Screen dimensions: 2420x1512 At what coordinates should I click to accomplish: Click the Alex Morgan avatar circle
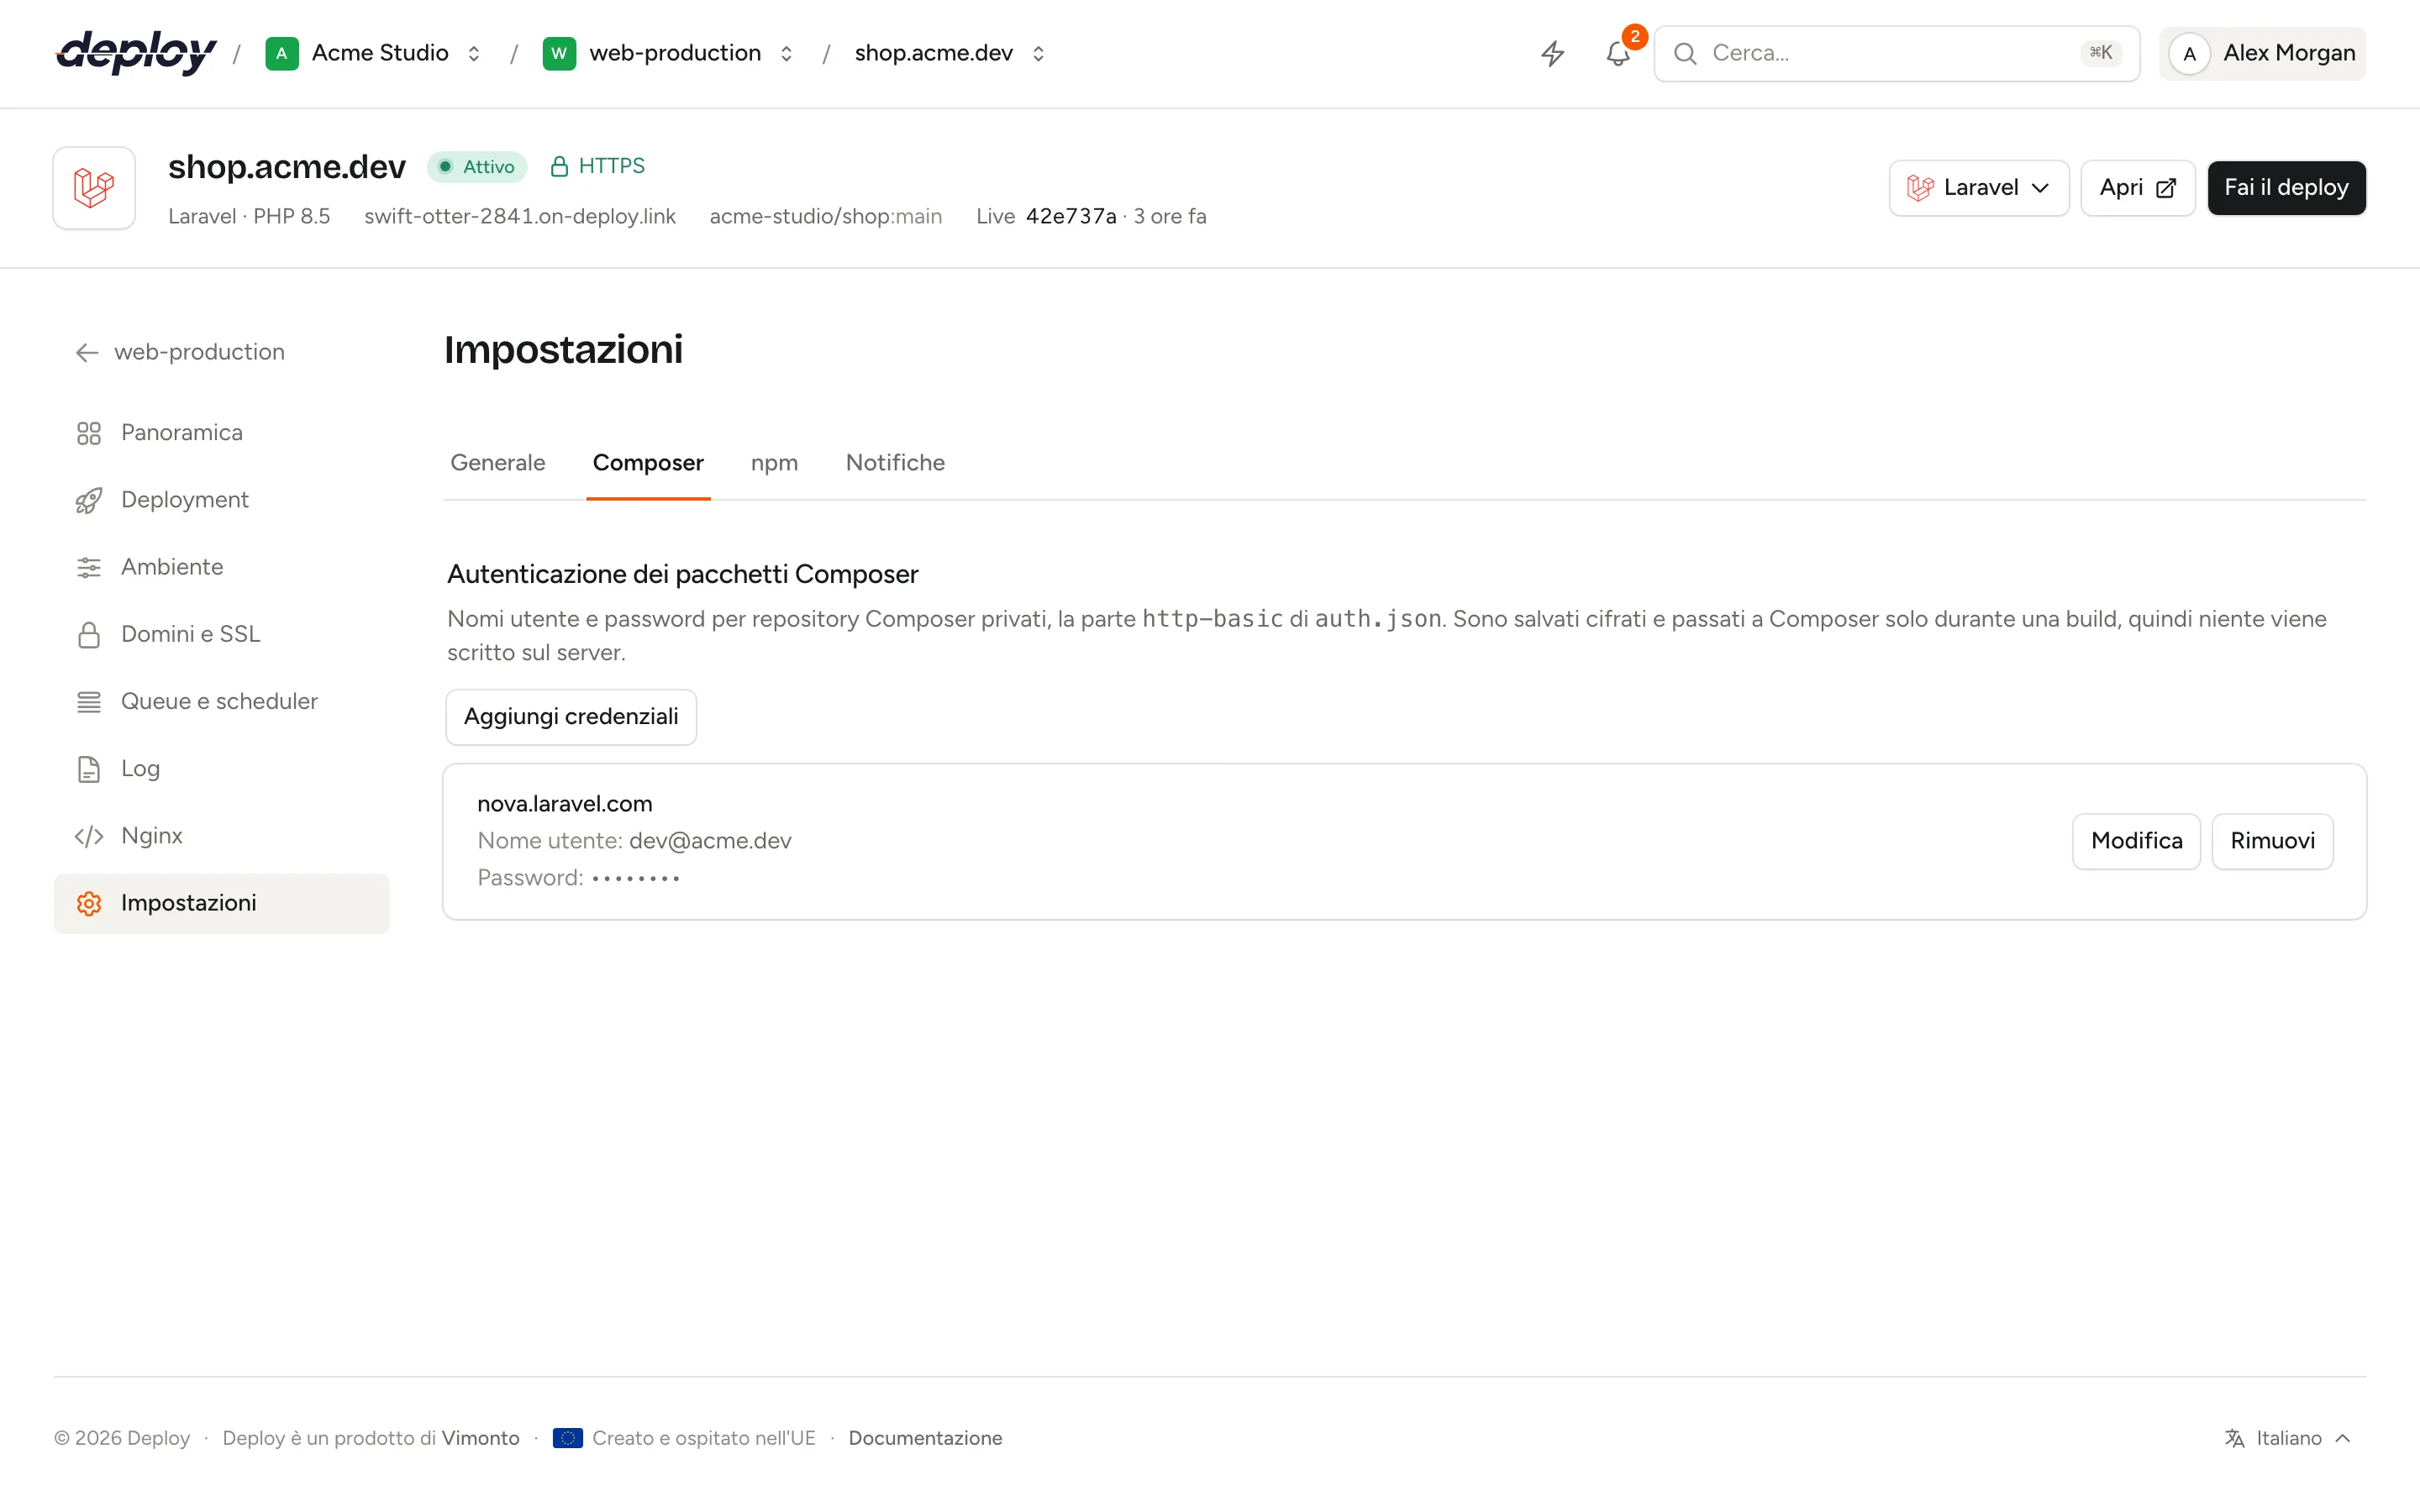pyautogui.click(x=2189, y=54)
